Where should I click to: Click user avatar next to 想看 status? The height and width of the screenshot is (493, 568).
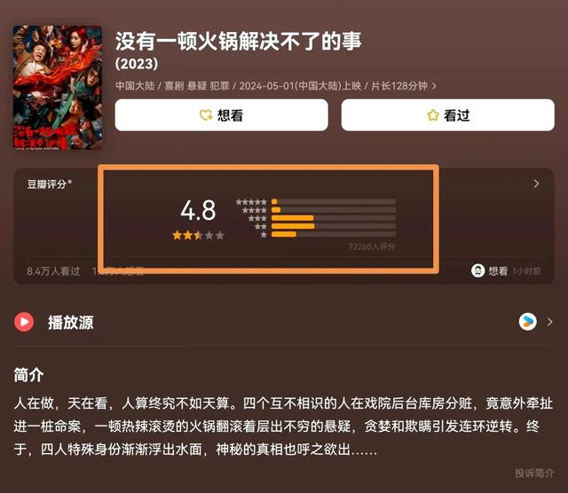(477, 270)
